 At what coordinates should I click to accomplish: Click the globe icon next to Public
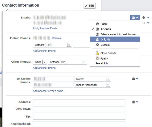[x=98, y=24]
